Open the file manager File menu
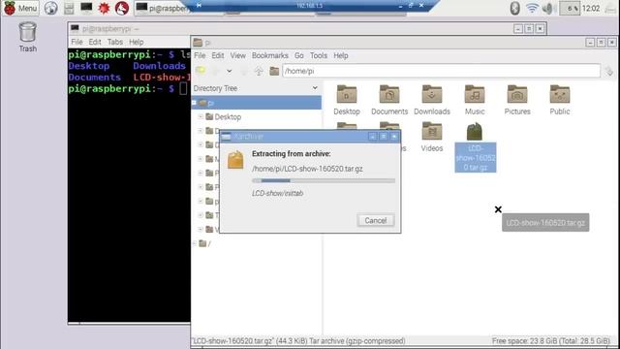Image resolution: width=620 pixels, height=349 pixels. (x=200, y=55)
